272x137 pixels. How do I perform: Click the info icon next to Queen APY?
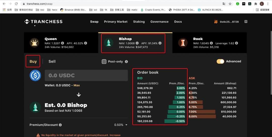86,43
